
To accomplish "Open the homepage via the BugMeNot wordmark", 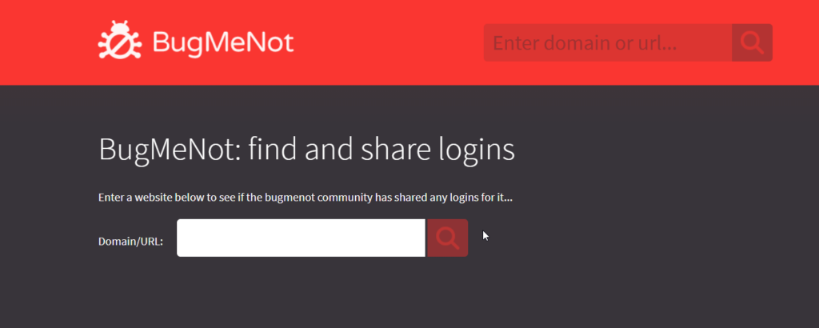I will [x=224, y=42].
